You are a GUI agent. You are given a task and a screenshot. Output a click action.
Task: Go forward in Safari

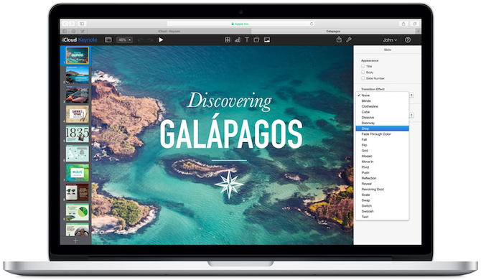pos(72,24)
